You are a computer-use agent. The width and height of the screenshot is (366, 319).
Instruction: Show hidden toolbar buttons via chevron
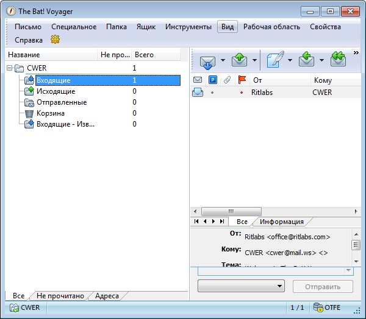pos(356,53)
